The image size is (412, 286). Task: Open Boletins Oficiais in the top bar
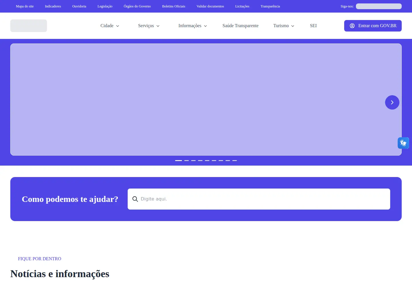coord(174,6)
